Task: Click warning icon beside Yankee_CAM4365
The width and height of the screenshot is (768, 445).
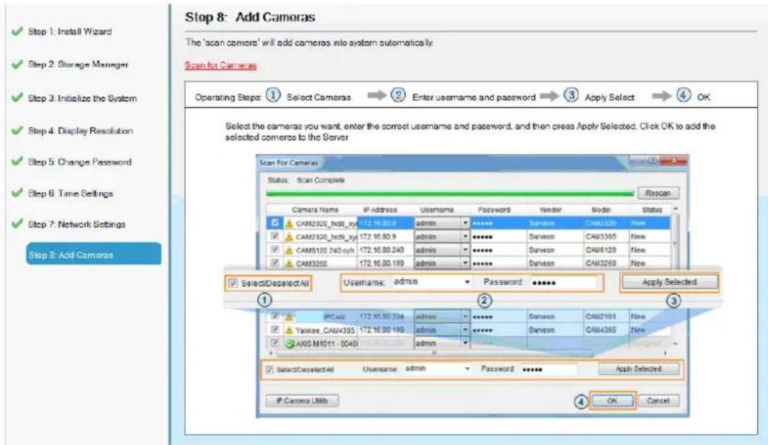Action: (289, 329)
